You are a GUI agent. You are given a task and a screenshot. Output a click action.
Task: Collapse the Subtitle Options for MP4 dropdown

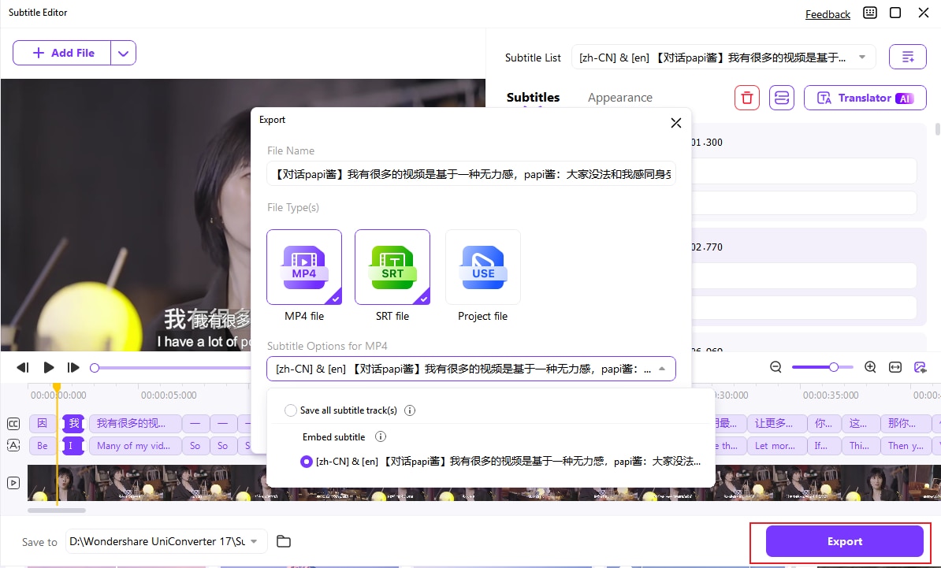[661, 369]
